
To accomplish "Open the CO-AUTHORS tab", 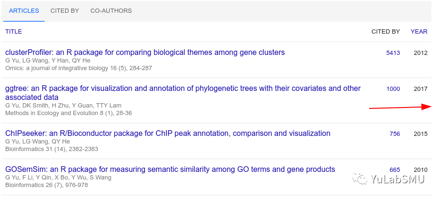I will [111, 11].
